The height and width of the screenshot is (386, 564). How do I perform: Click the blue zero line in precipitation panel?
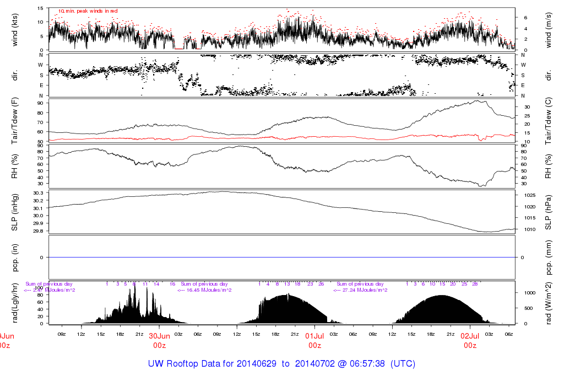pos(281,258)
